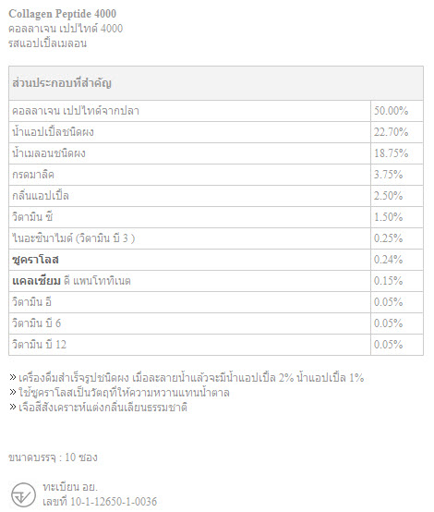Click the คอลลาเจน เปปไทด์จากปลา ingredient row

tap(216, 111)
